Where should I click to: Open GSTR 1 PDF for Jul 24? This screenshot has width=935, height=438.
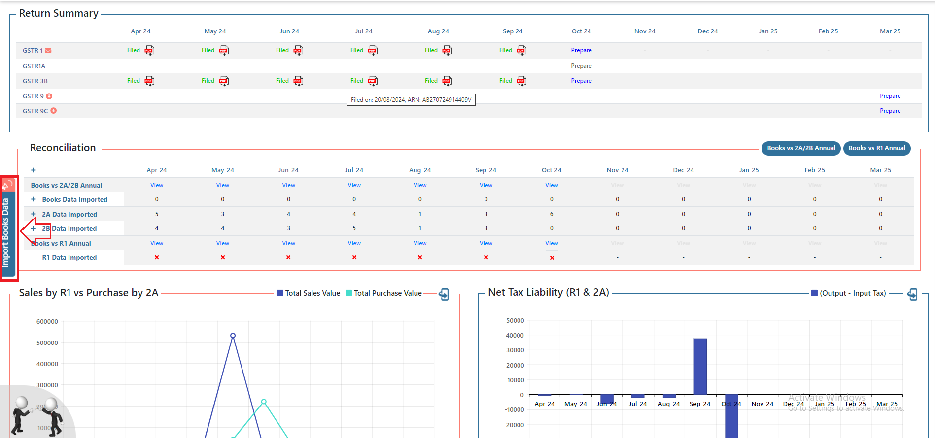pos(373,50)
